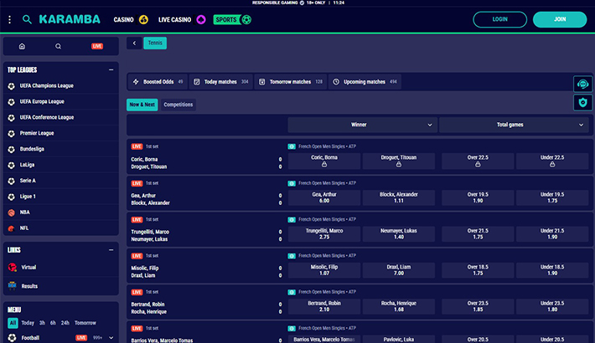595x343 pixels.
Task: Open the Winner market dropdown
Action: [x=362, y=125]
